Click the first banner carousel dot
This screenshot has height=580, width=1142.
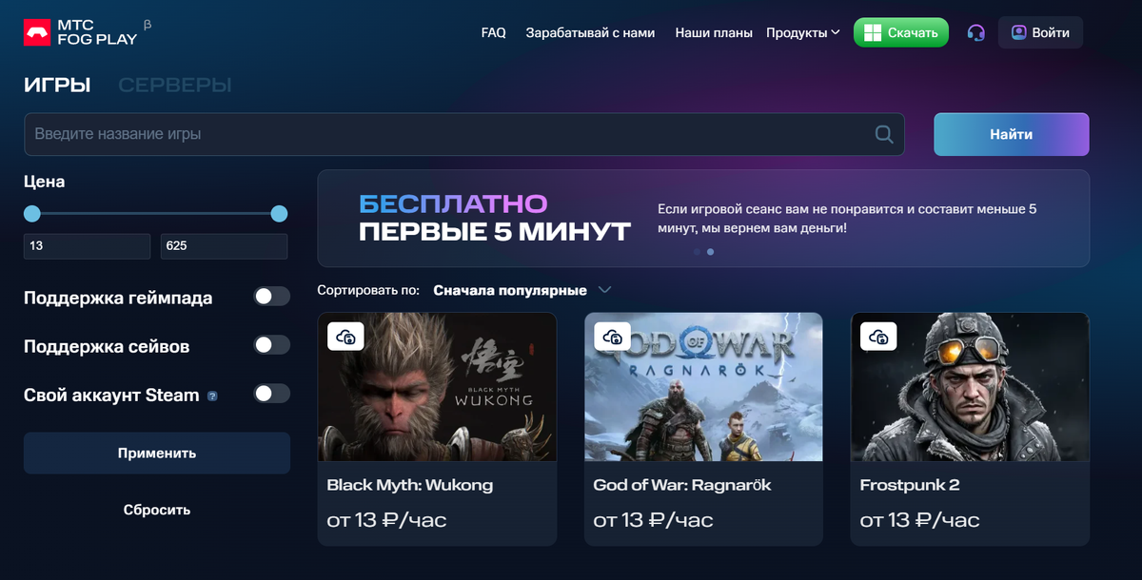pyautogui.click(x=697, y=252)
